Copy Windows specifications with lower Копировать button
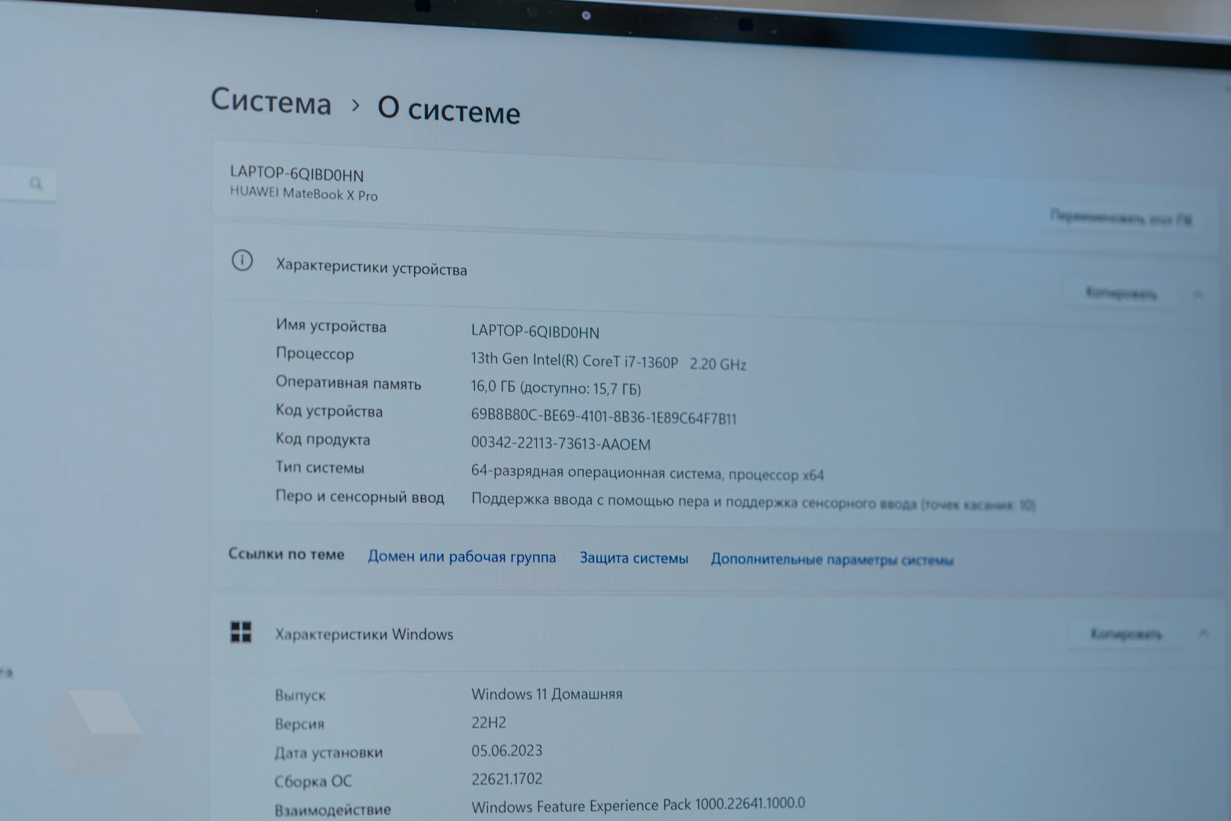 pyautogui.click(x=1126, y=633)
